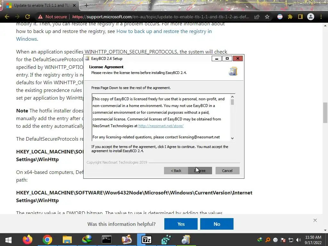Click the License Agreement heading text

pyautogui.click(x=106, y=67)
